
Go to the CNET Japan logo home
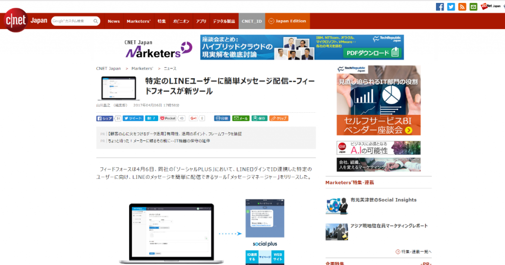(26, 20)
